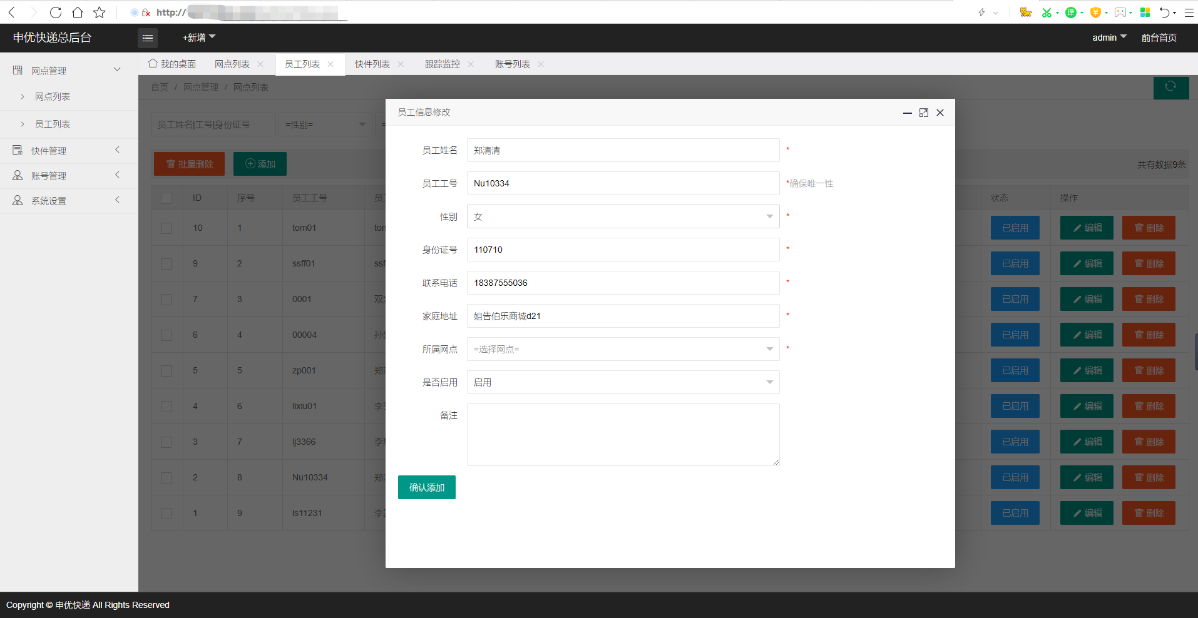Screen dimensions: 1198x618
Task: Switch to the 跟踪监控 tab
Action: pyautogui.click(x=443, y=64)
